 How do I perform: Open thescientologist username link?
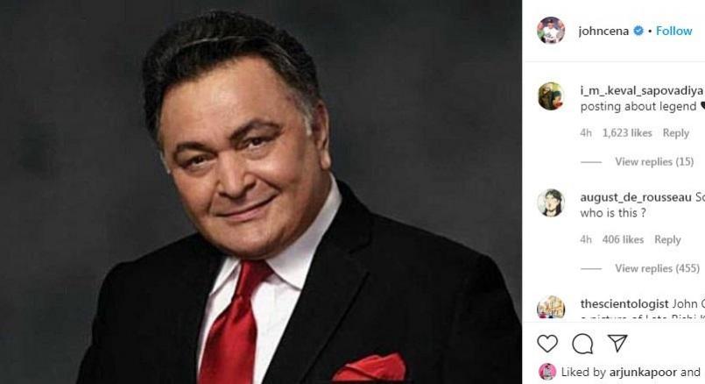click(x=624, y=304)
